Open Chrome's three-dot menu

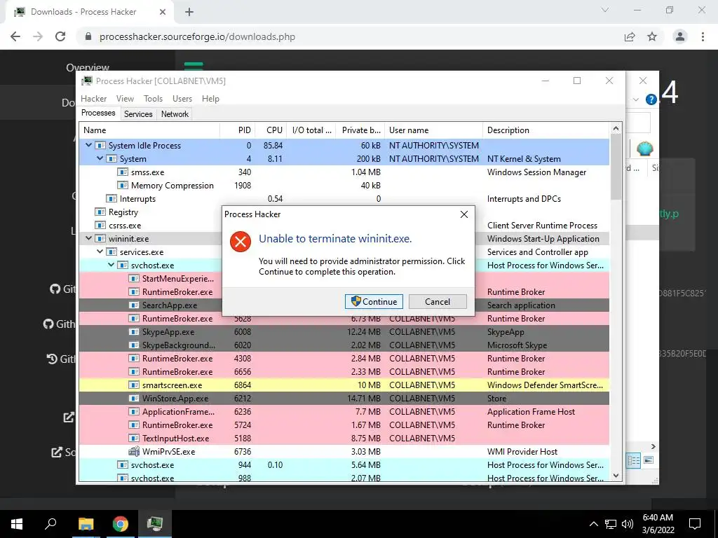point(703,36)
